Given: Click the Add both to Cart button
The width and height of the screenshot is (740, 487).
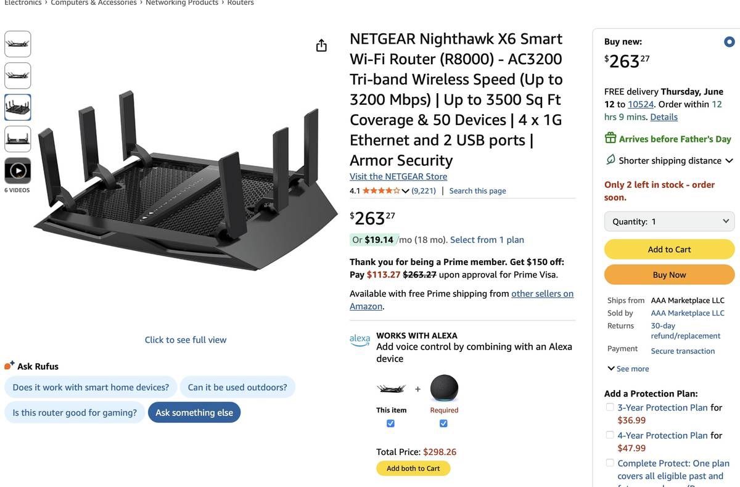Looking at the screenshot, I should coord(413,468).
